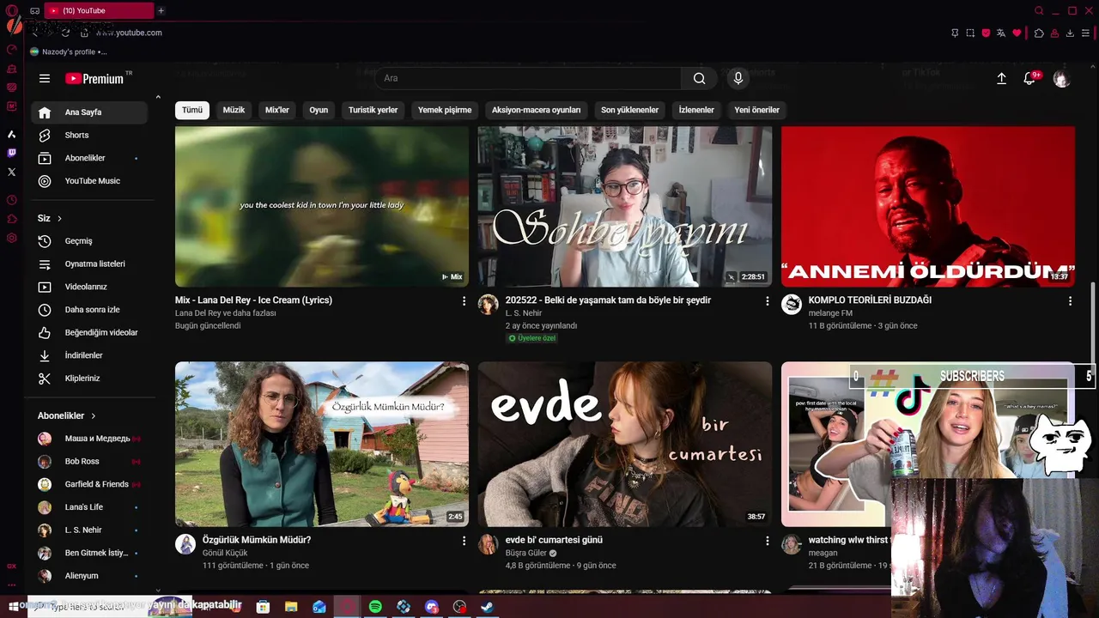Viewport: 1099px width, 618px height.
Task: Click the search magnifier button
Action: click(x=699, y=78)
